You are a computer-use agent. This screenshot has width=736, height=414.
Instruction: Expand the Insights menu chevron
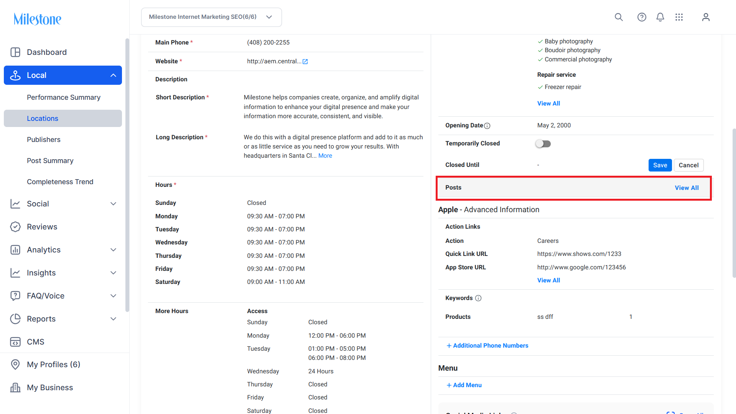point(113,273)
